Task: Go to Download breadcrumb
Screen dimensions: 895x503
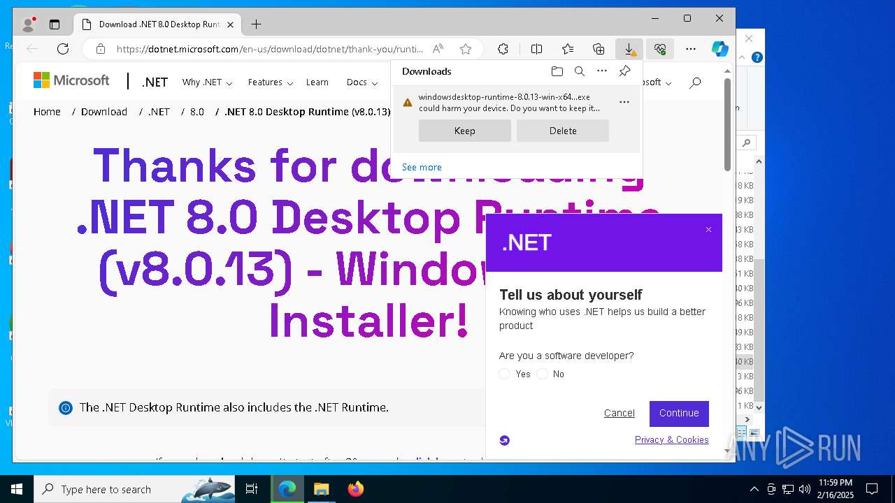Action: (104, 112)
